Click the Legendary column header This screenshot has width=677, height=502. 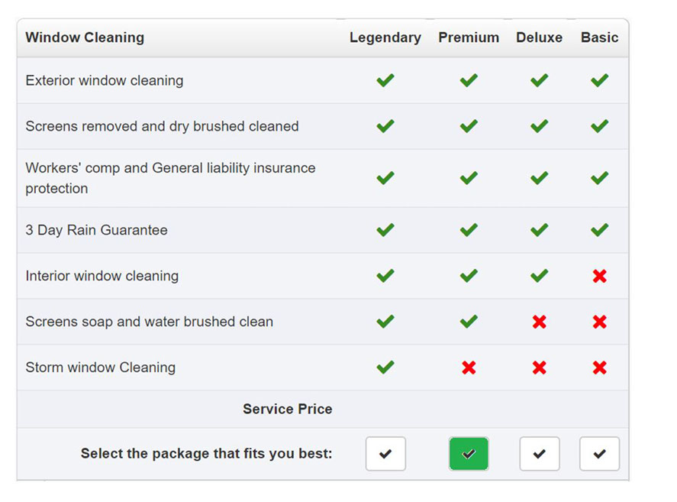[x=385, y=37]
